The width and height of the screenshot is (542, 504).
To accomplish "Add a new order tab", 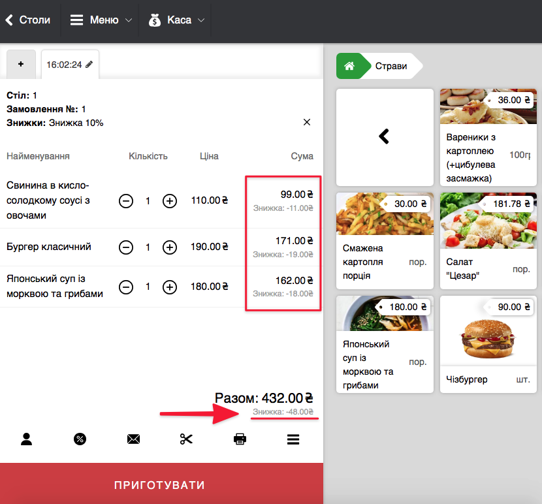I will [x=21, y=64].
